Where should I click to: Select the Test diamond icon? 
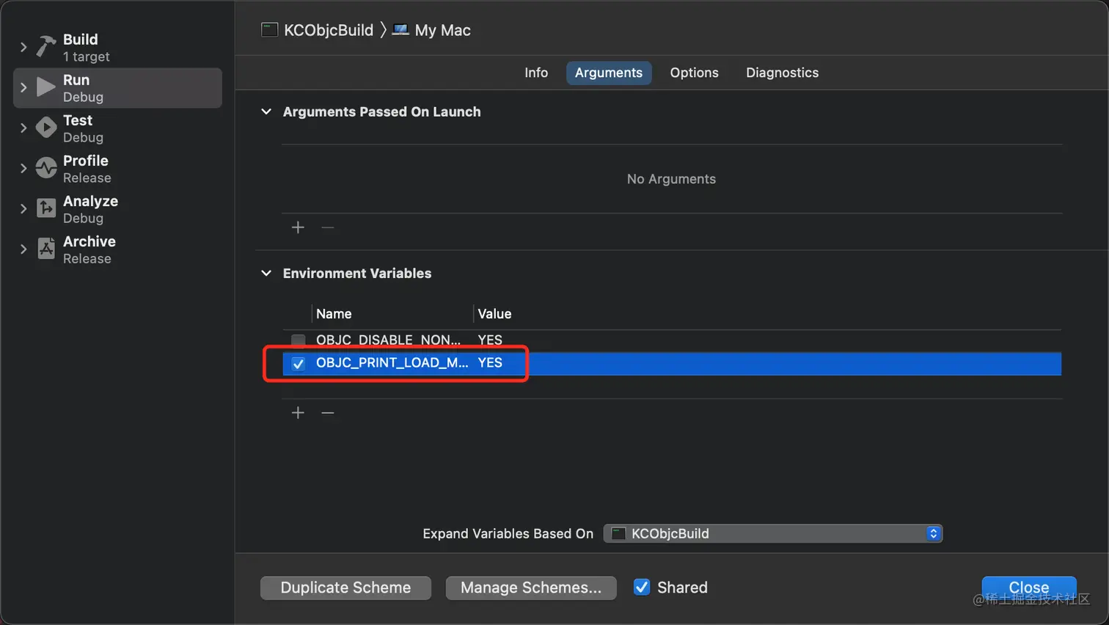46,128
